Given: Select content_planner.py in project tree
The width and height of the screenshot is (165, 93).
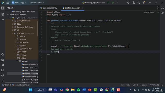Looking at the screenshot, I should pyautogui.click(x=30, y=73).
